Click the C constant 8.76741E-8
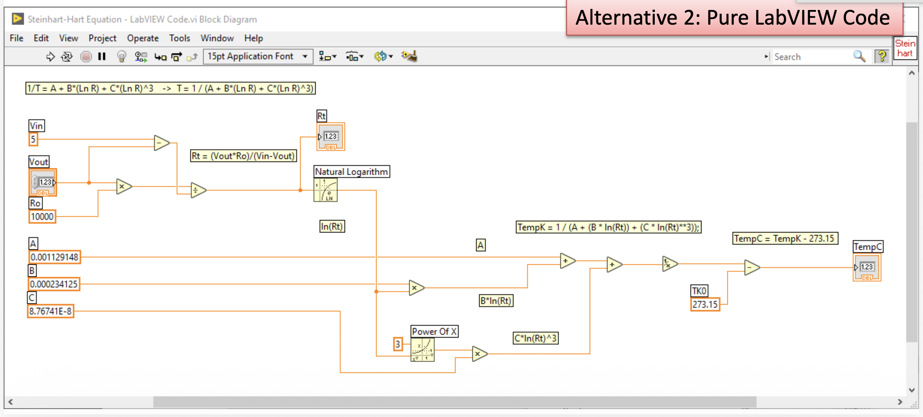 51,311
